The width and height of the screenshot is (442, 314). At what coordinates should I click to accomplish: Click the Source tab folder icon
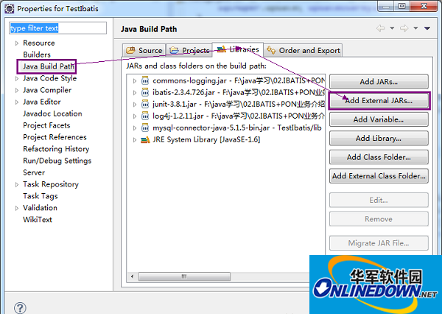pos(130,51)
